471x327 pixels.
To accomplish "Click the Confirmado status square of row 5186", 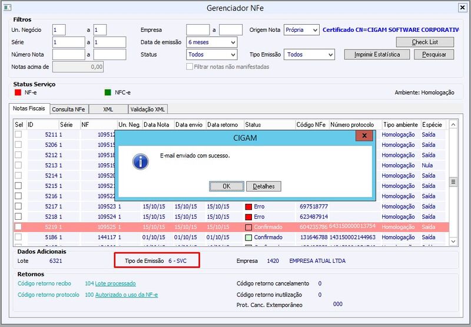I will click(248, 237).
